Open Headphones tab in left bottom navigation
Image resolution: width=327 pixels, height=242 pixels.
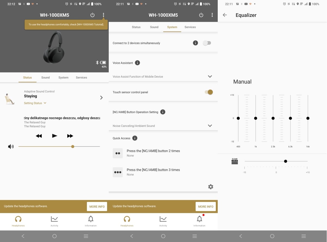pyautogui.click(x=18, y=221)
